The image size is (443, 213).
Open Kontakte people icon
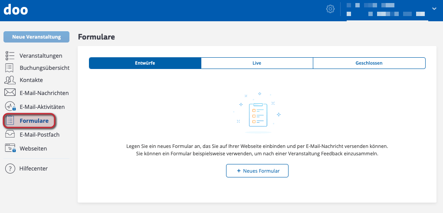(x=10, y=80)
